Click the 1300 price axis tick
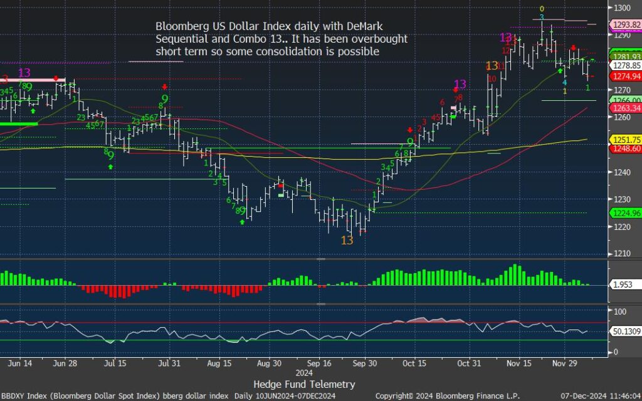Screen dimensions: 642x401 (x=622, y=8)
